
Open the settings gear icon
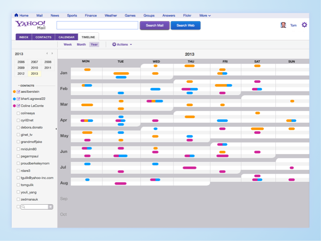tap(304, 25)
